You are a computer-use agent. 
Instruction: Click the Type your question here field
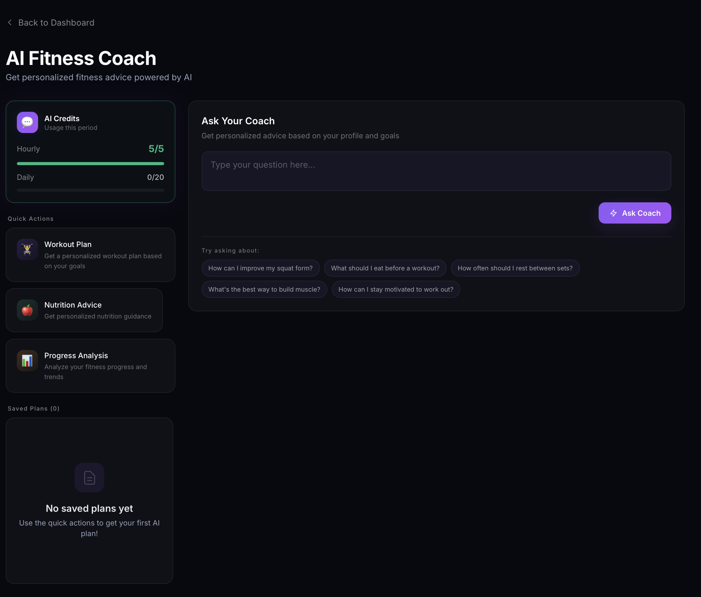pyautogui.click(x=436, y=171)
